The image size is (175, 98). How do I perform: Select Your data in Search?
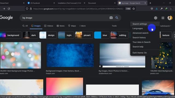(x=145, y=42)
